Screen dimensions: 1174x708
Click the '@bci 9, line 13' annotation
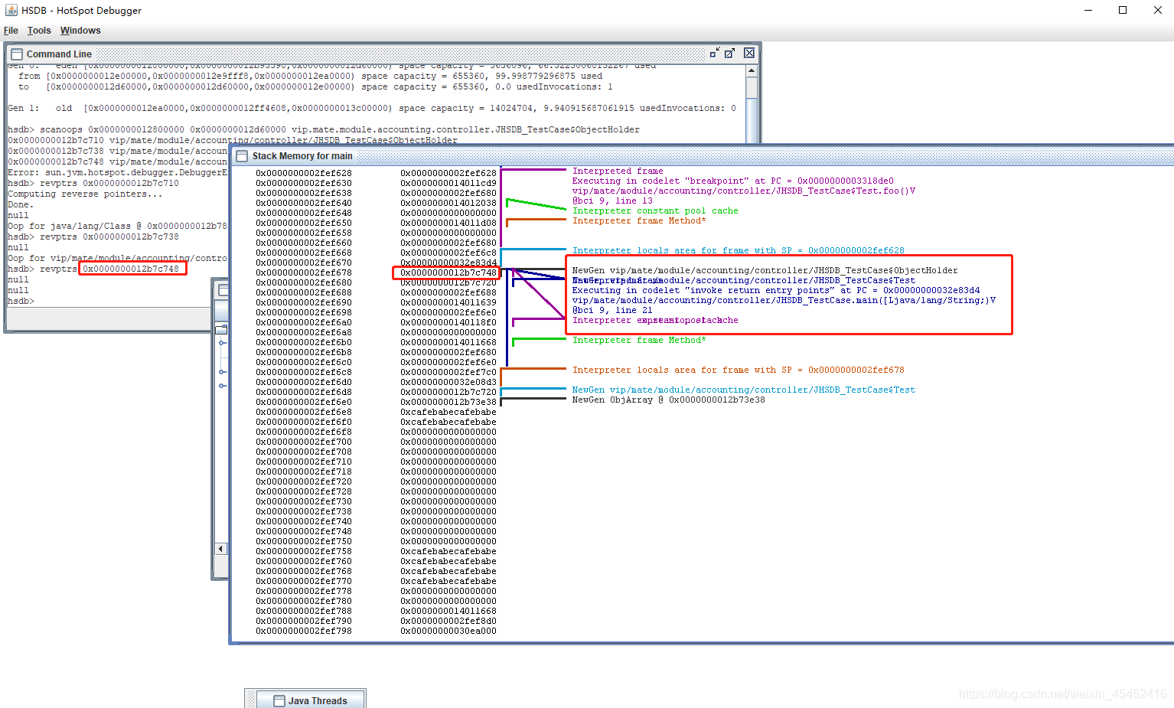pos(612,201)
